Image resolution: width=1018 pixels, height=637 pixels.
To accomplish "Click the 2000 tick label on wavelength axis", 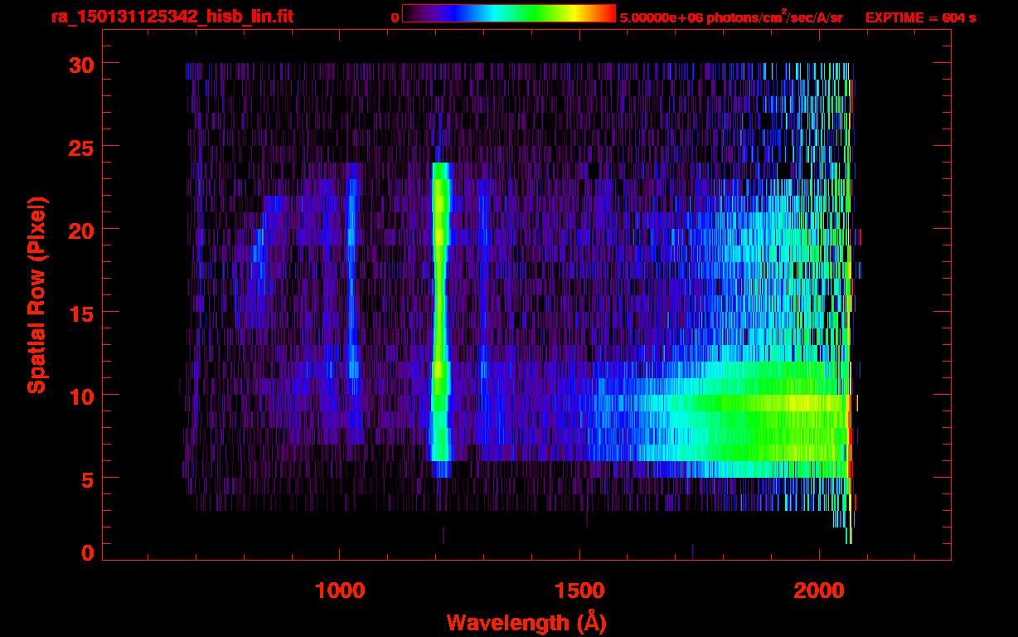I will pos(819,590).
